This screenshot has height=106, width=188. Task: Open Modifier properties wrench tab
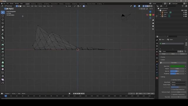pyautogui.click(x=157, y=64)
